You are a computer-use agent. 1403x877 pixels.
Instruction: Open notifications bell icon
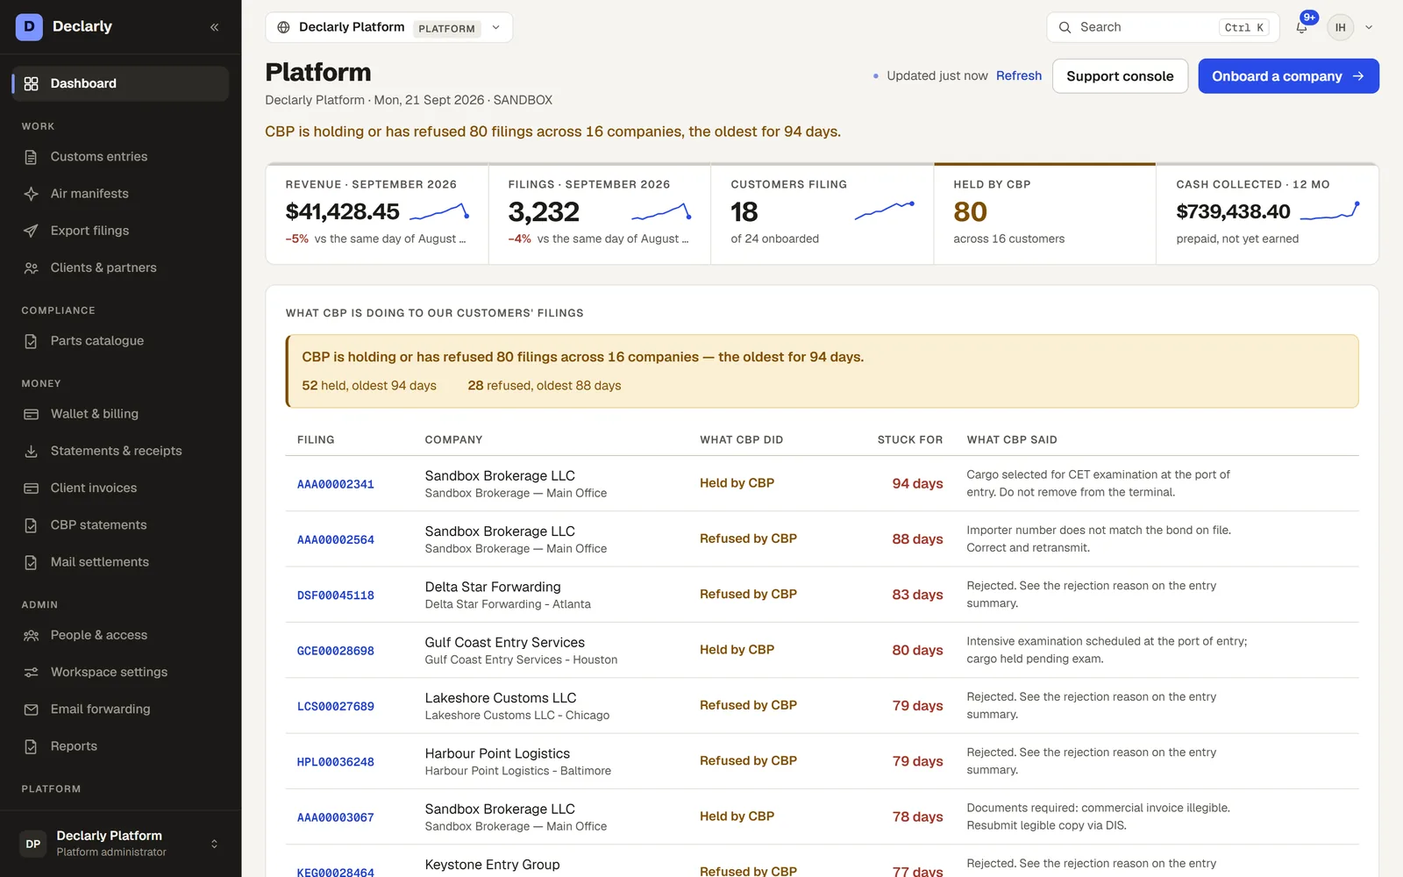(x=1301, y=27)
